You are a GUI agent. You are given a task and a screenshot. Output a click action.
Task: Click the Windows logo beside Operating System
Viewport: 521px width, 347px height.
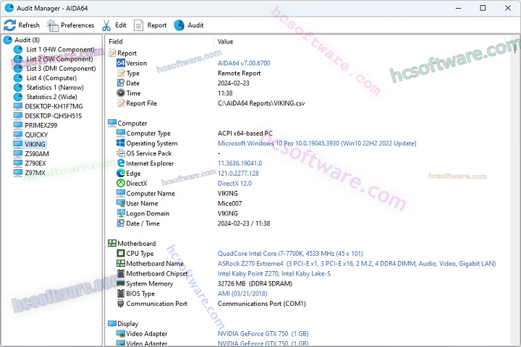[121, 143]
